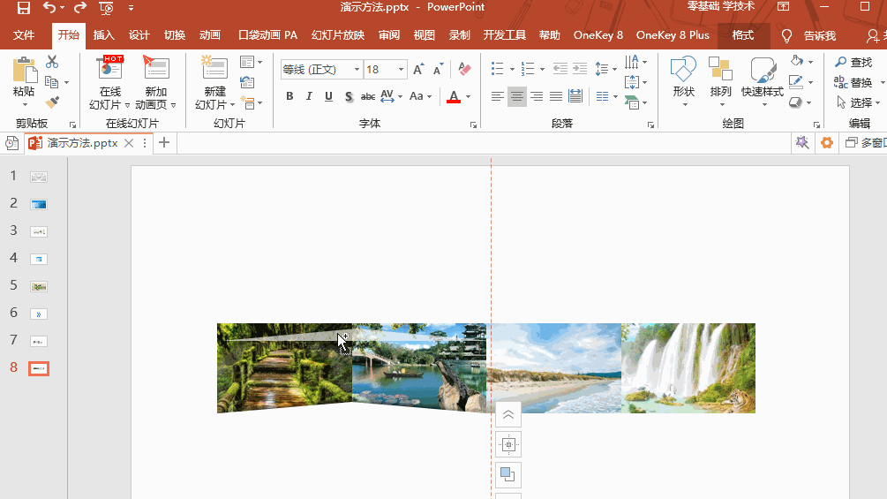Viewport: 887px width, 499px height.
Task: Justify text alignment
Action: (556, 97)
